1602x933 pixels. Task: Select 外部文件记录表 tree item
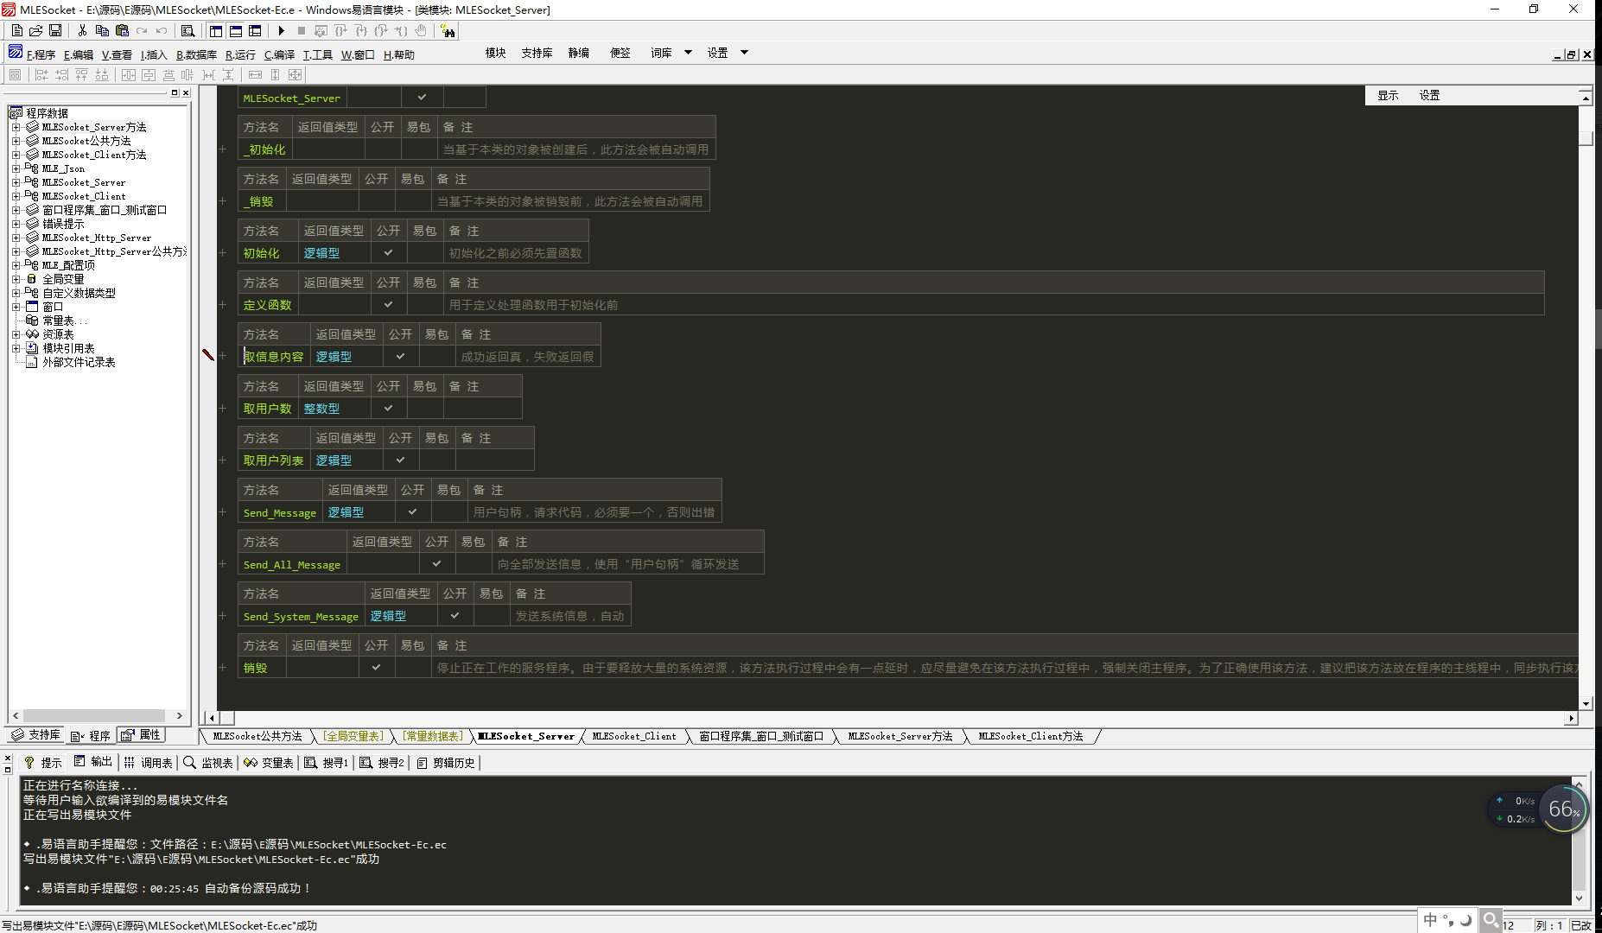coord(79,362)
